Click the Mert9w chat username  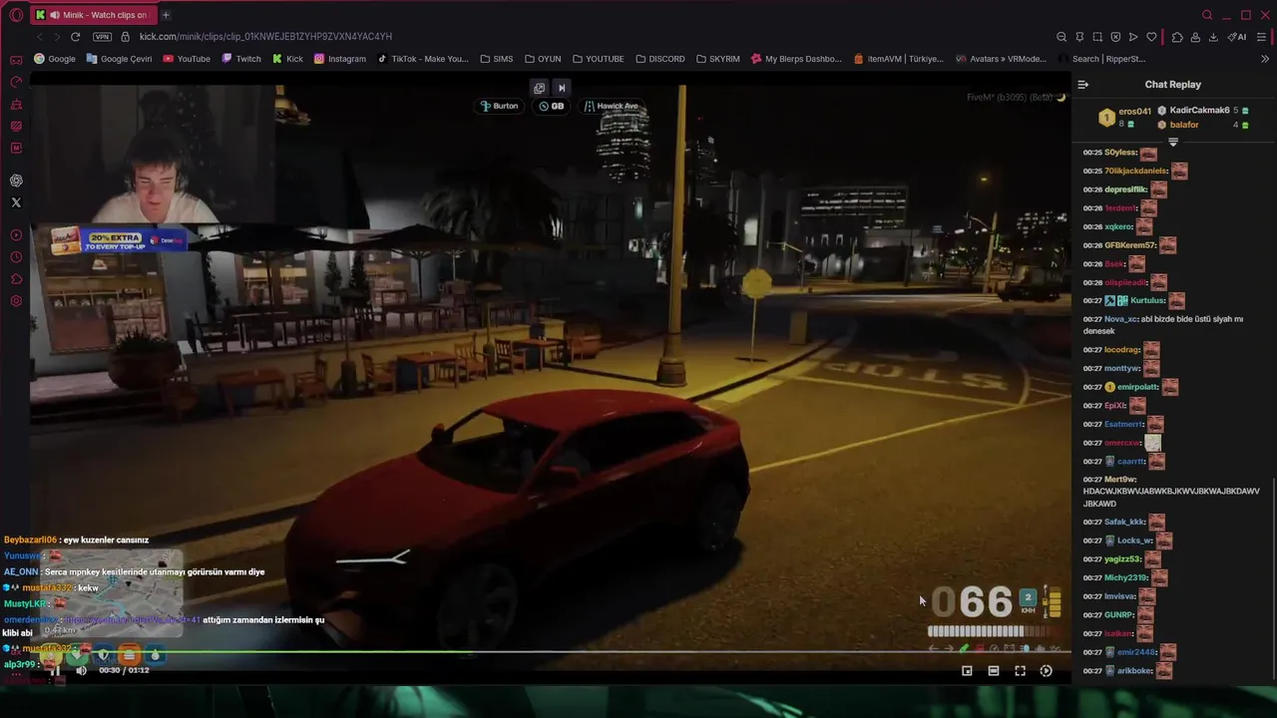1120,480
